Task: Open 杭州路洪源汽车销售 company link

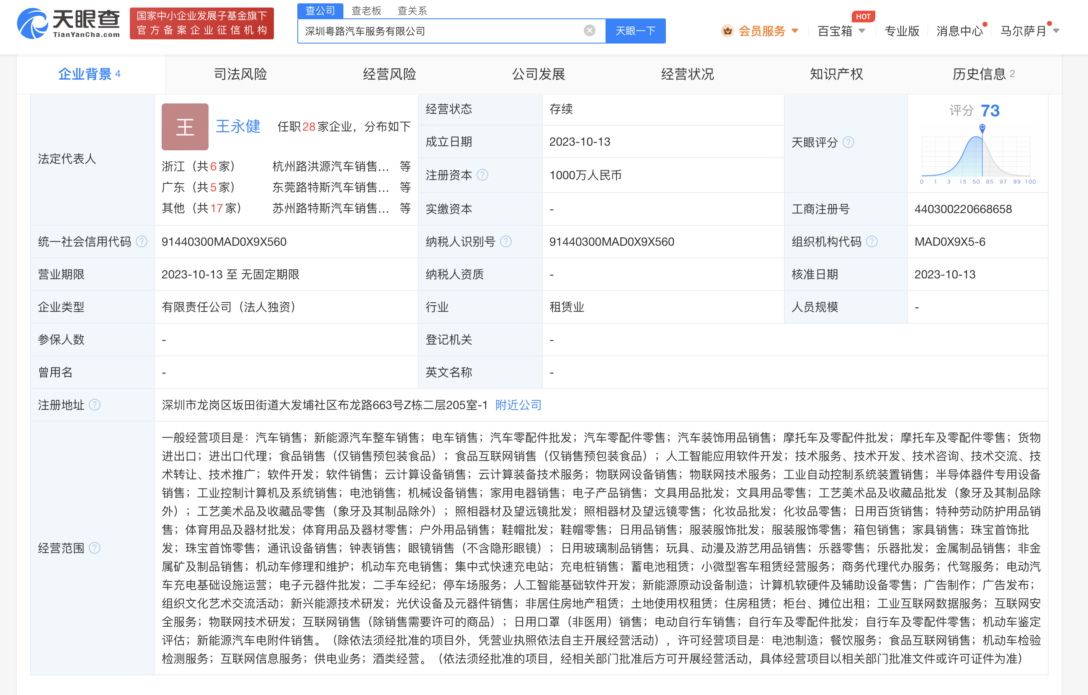Action: coord(331,166)
